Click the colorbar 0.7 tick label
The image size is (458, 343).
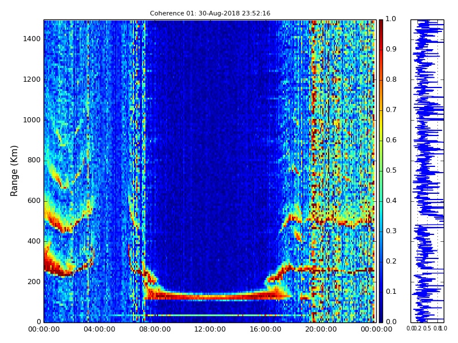coord(391,110)
